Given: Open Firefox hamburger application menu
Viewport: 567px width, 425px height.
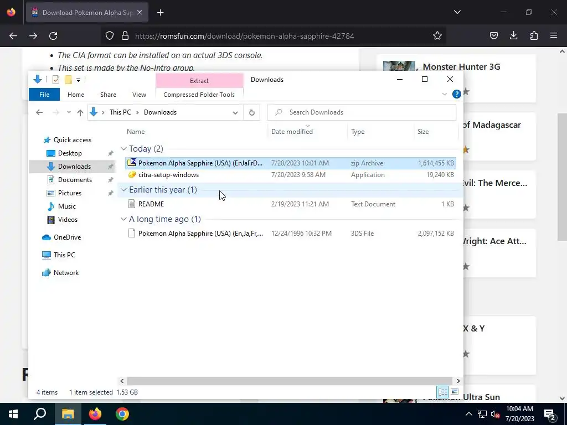Looking at the screenshot, I should pos(554,35).
